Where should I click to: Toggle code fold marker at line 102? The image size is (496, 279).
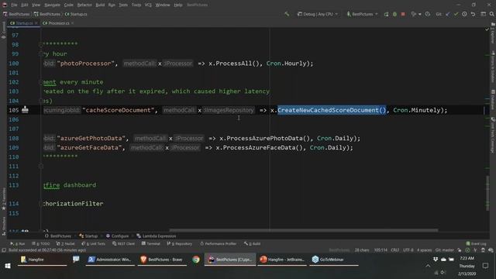[41, 82]
